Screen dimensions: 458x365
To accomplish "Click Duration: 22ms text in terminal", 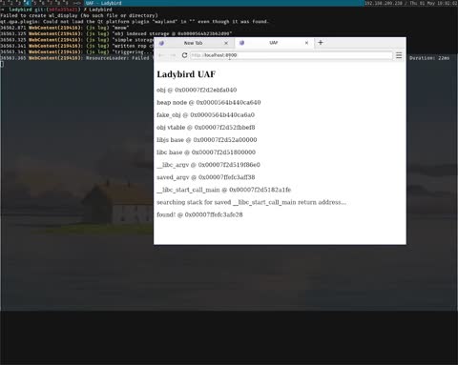I will tap(429, 58).
